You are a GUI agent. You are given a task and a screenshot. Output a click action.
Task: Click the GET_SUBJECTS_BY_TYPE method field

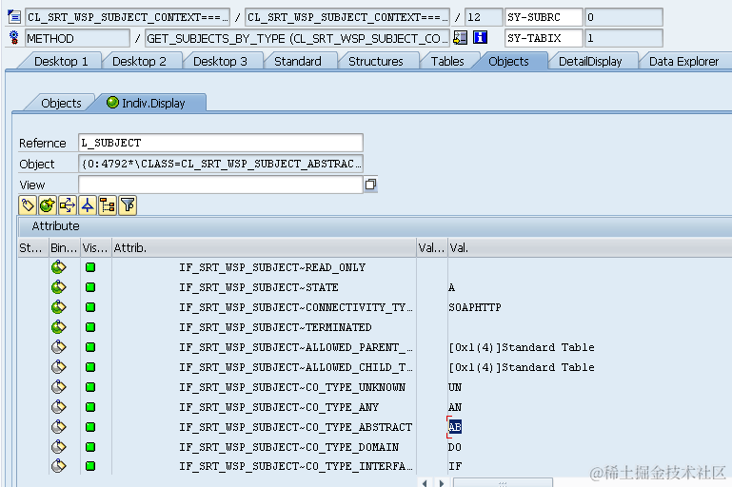pos(297,38)
